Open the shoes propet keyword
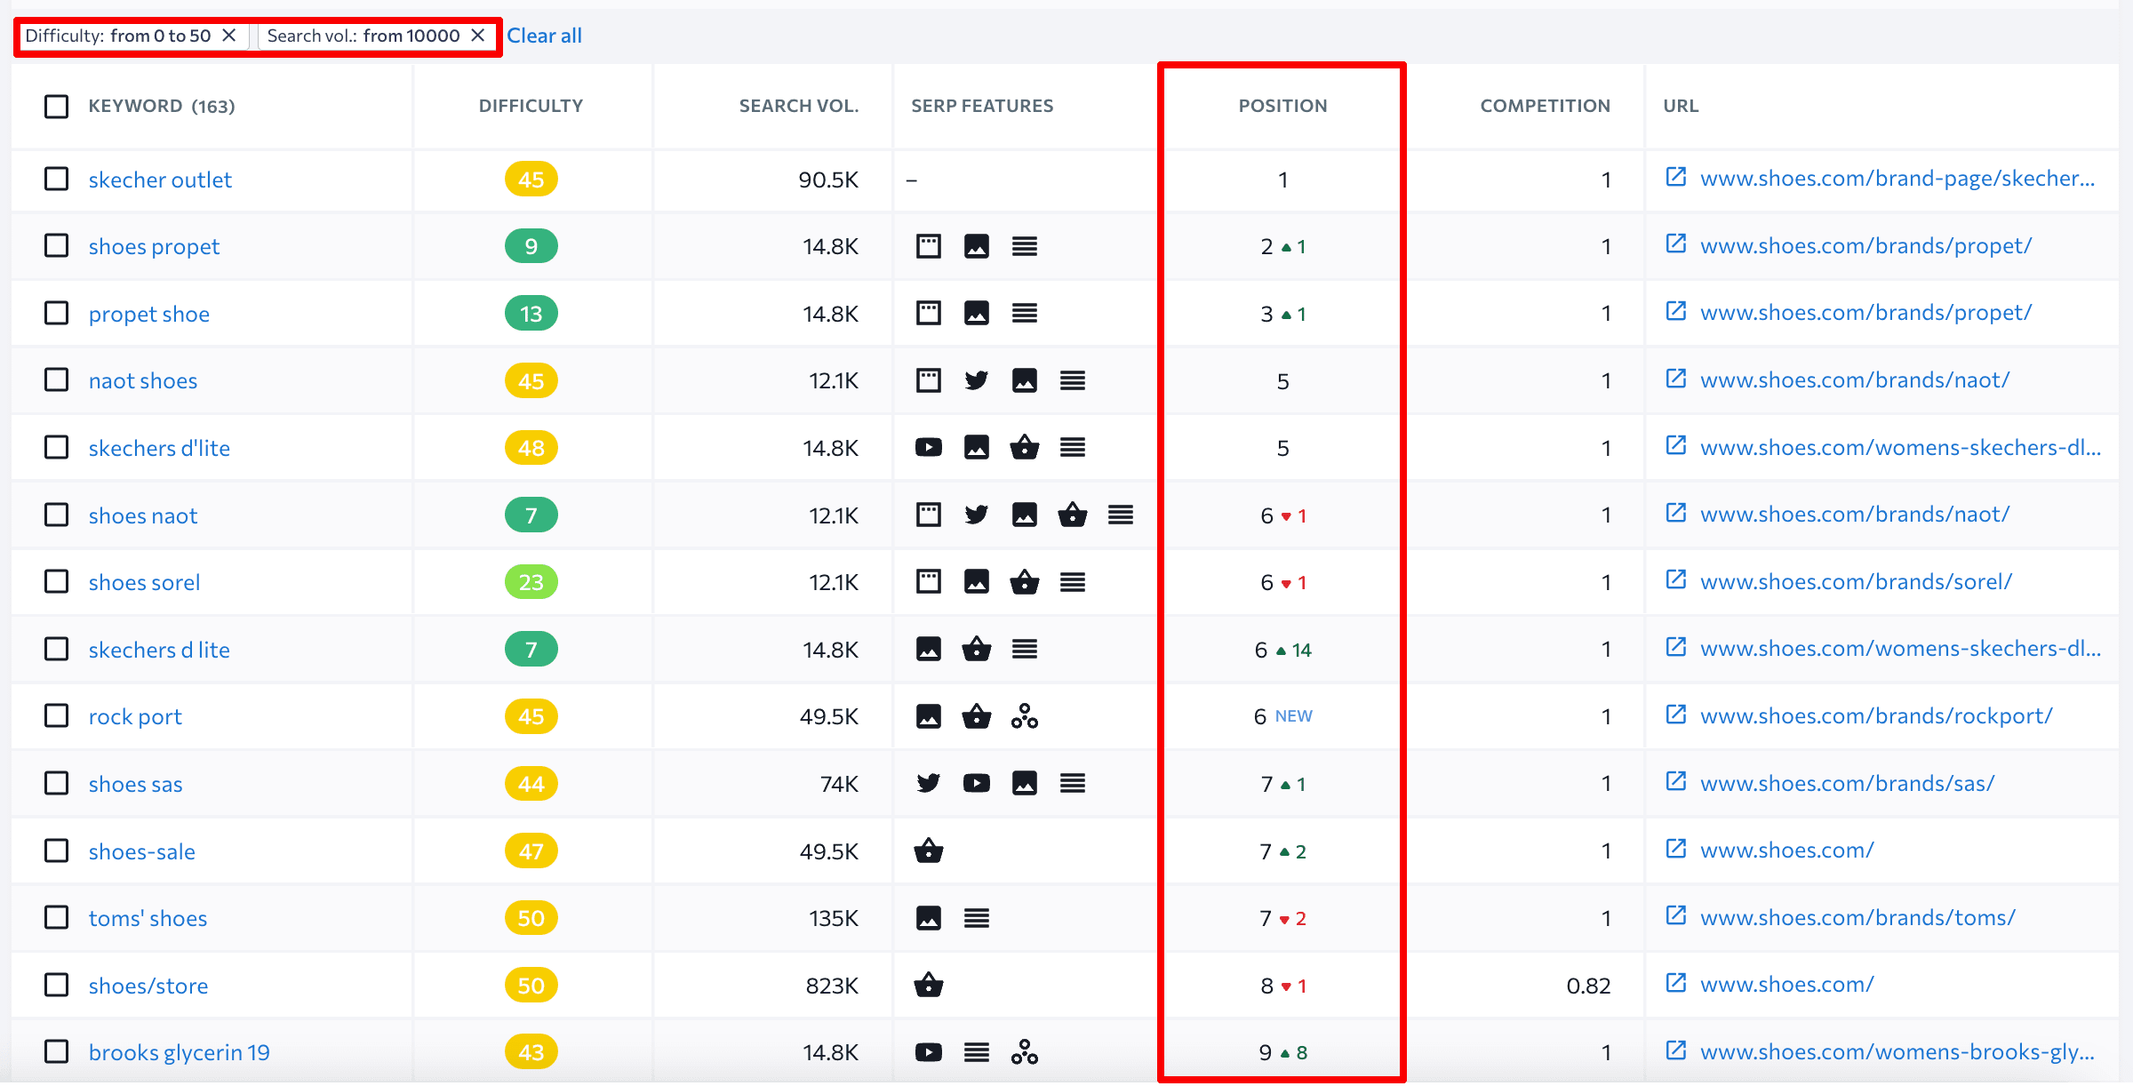 point(154,246)
